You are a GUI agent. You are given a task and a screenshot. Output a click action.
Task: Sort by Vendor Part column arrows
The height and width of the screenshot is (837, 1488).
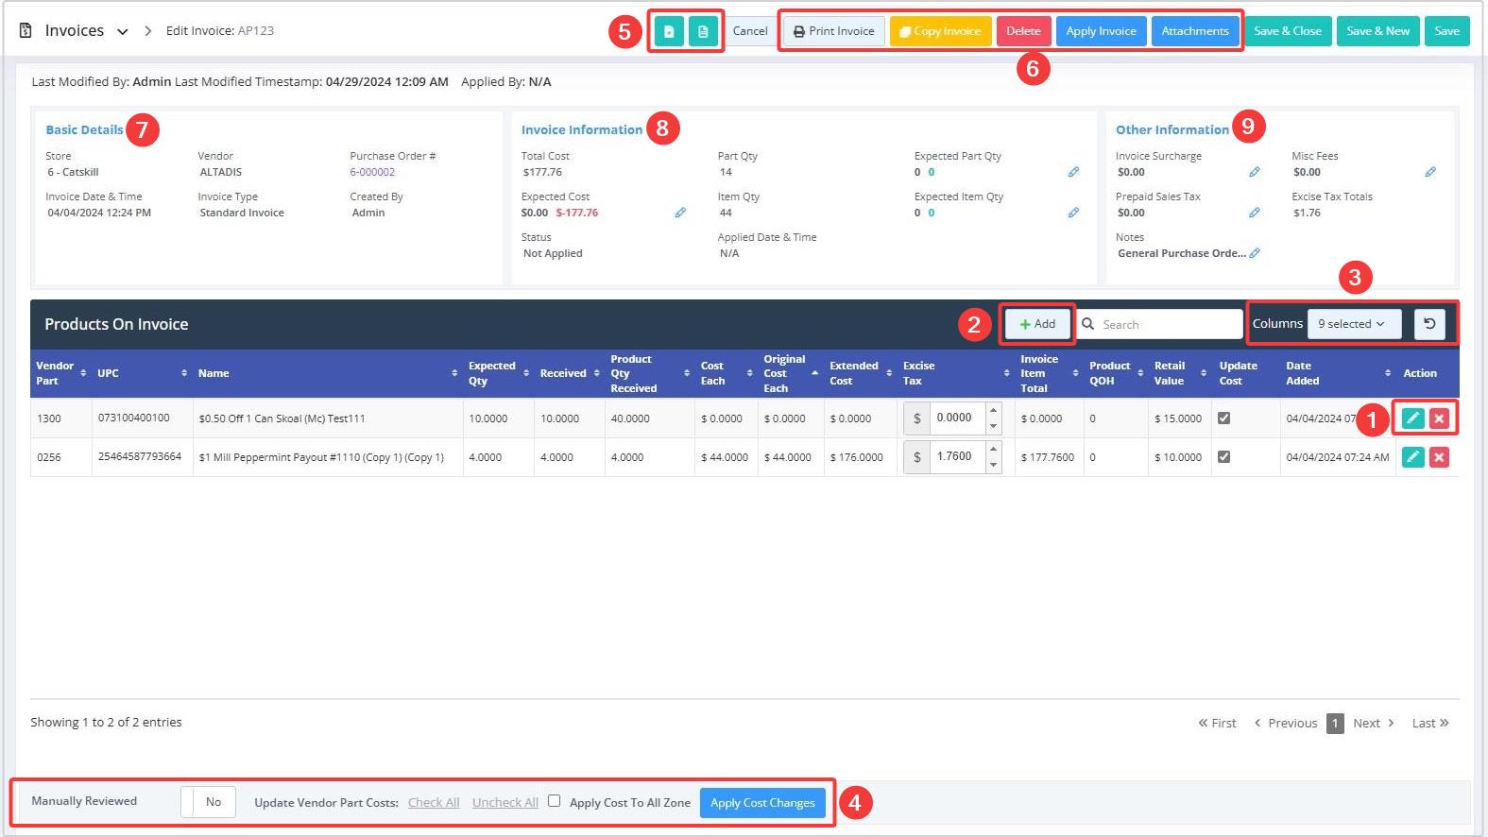[x=83, y=373]
